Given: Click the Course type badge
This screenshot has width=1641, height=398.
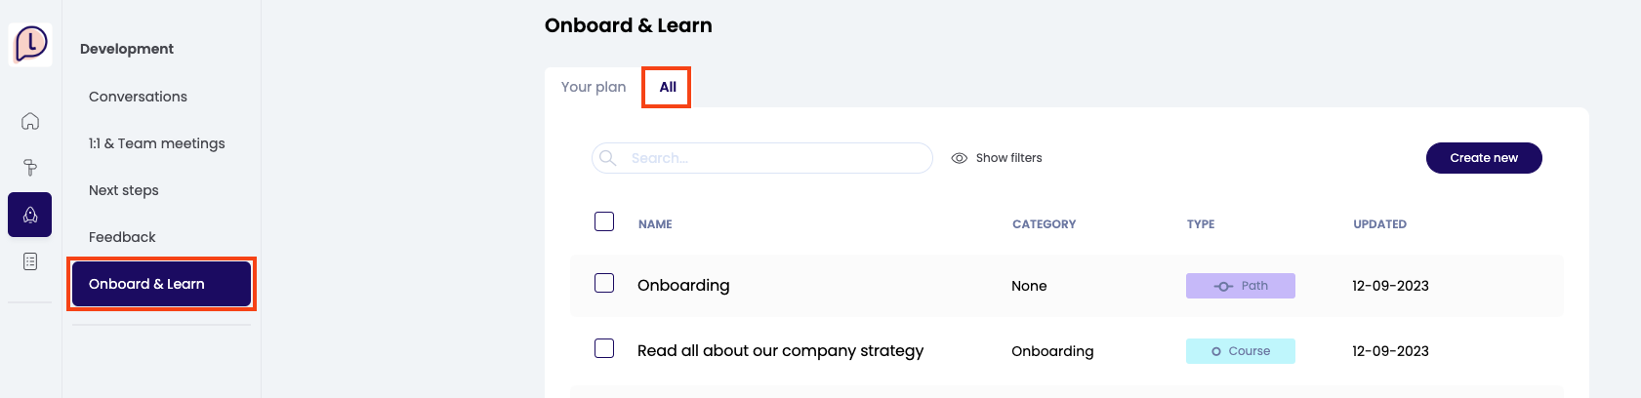Looking at the screenshot, I should pyautogui.click(x=1240, y=351).
